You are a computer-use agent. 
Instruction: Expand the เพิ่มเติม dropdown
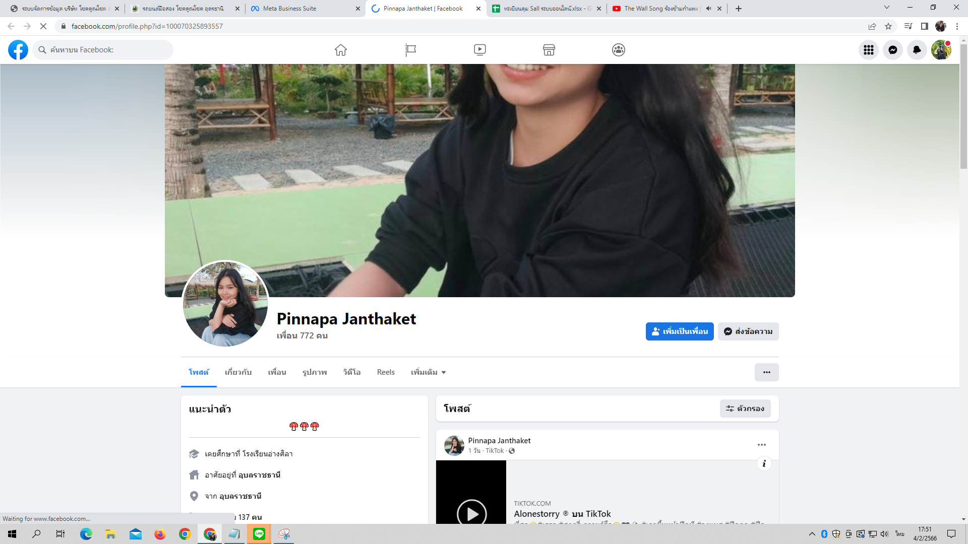point(428,372)
